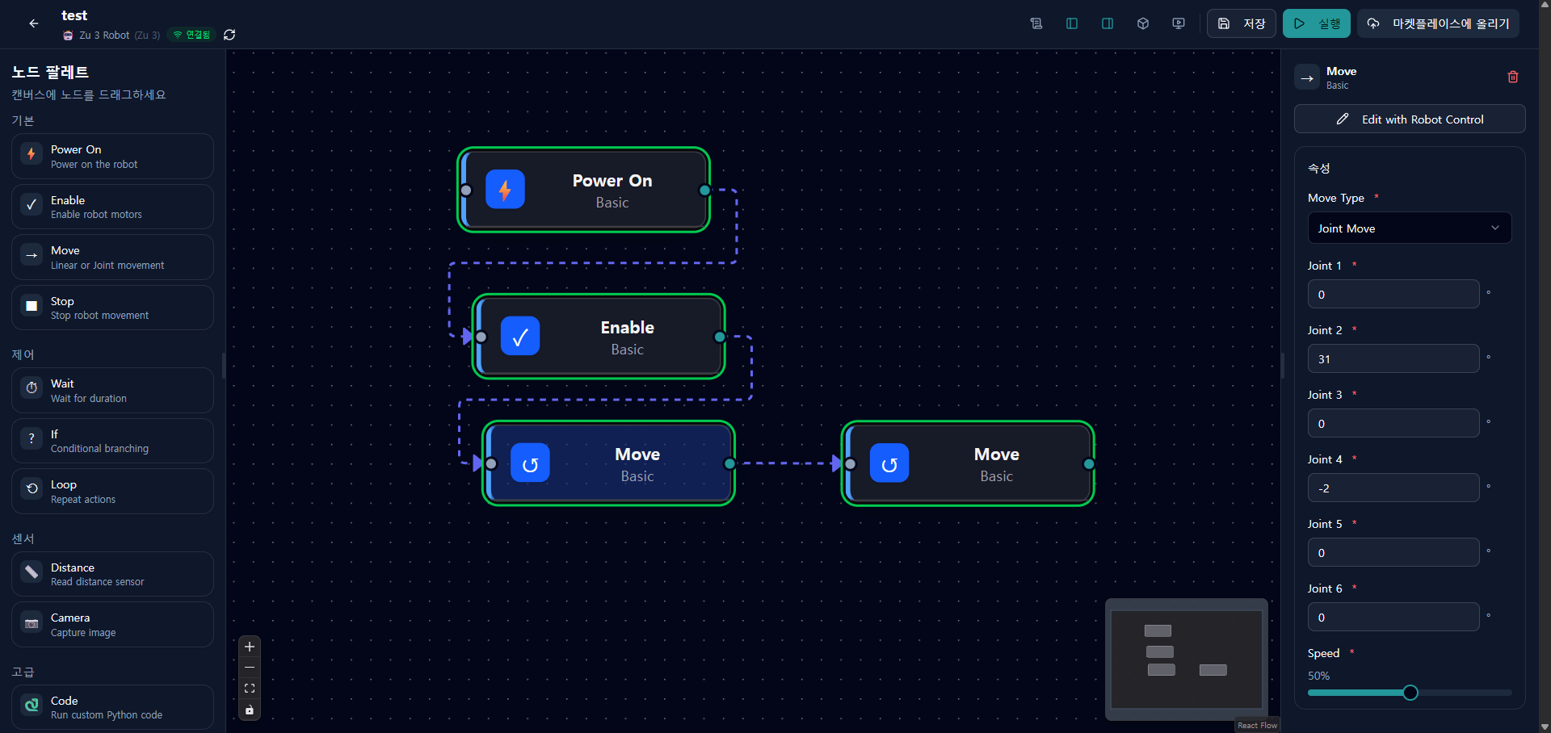1551x733 pixels.
Task: Toggle the left sidebar panel
Action: 1072,23
